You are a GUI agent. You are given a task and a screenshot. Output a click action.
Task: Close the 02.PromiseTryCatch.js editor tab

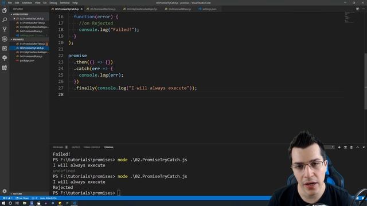point(81,9)
